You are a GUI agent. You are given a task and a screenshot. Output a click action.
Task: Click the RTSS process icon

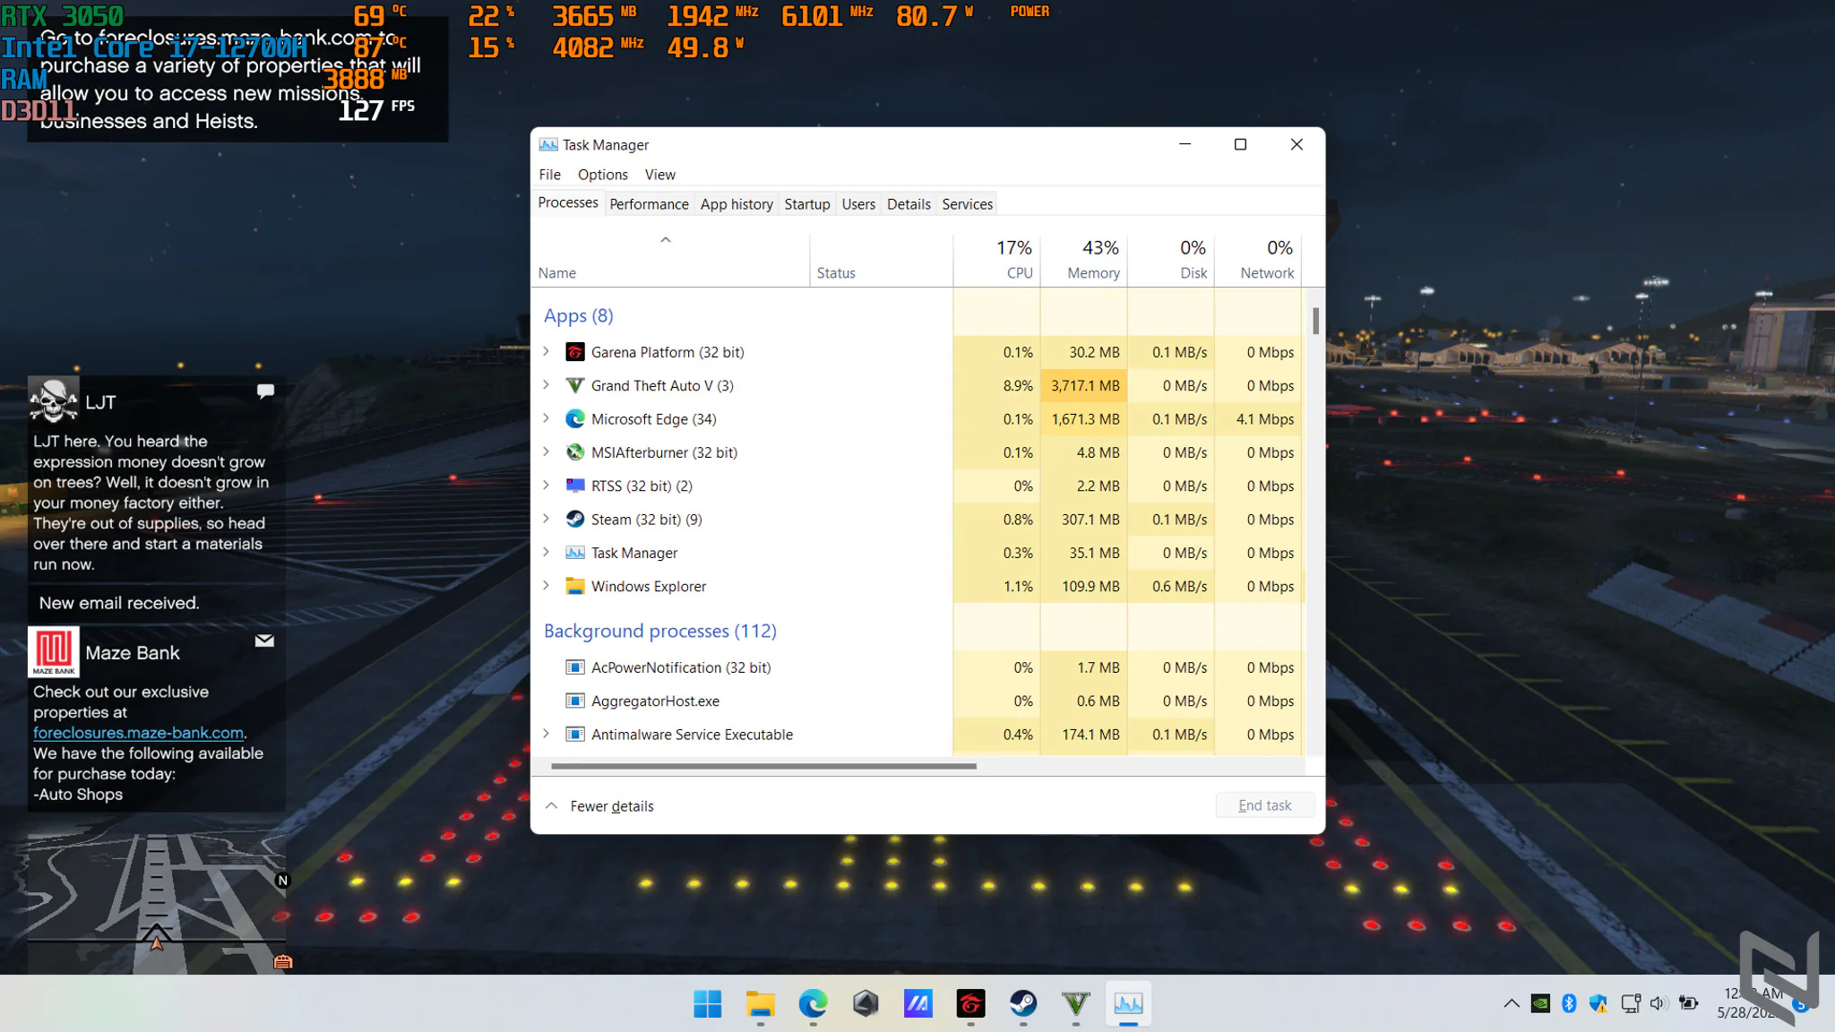[575, 486]
